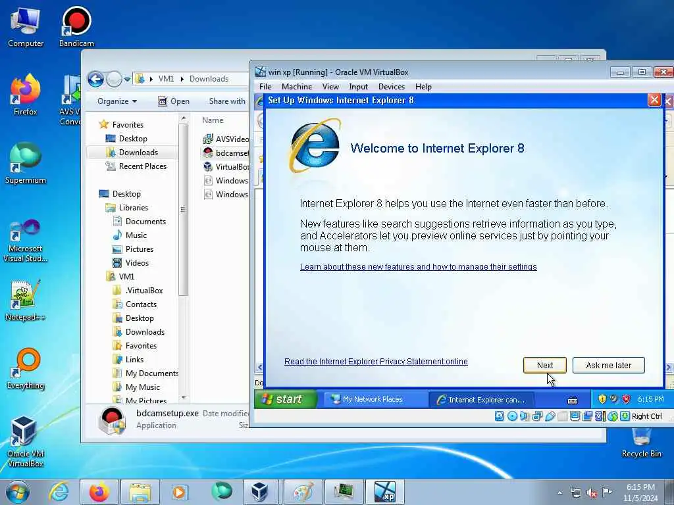Open the Supermium desktop shortcut
The height and width of the screenshot is (505, 674).
point(26,163)
